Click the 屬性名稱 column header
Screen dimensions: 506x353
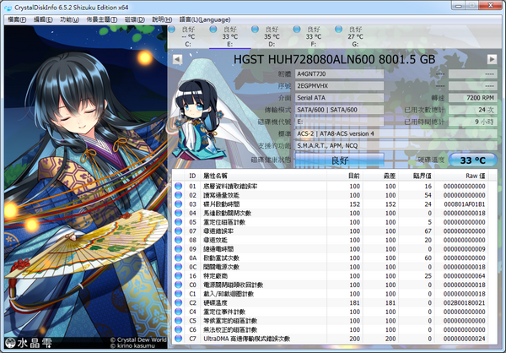263,176
